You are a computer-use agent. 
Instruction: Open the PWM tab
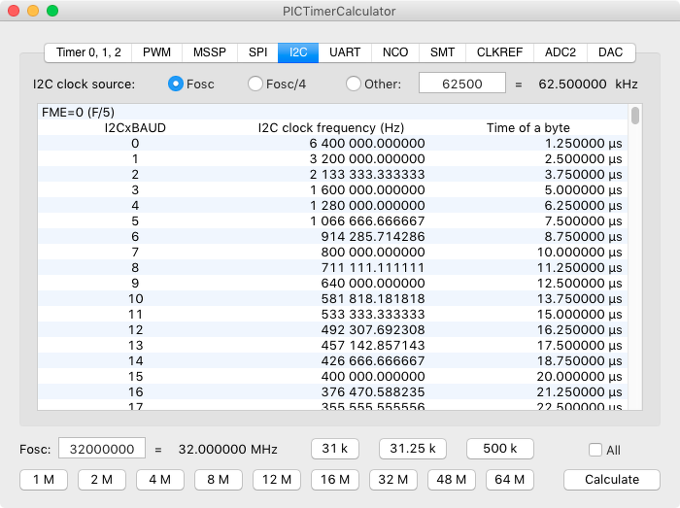(156, 52)
